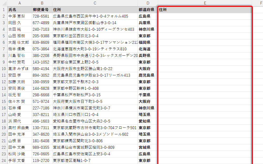The height and width of the screenshot is (164, 263).
Task: Click the cell containing 中澤 恵梨
Action: (20, 16)
